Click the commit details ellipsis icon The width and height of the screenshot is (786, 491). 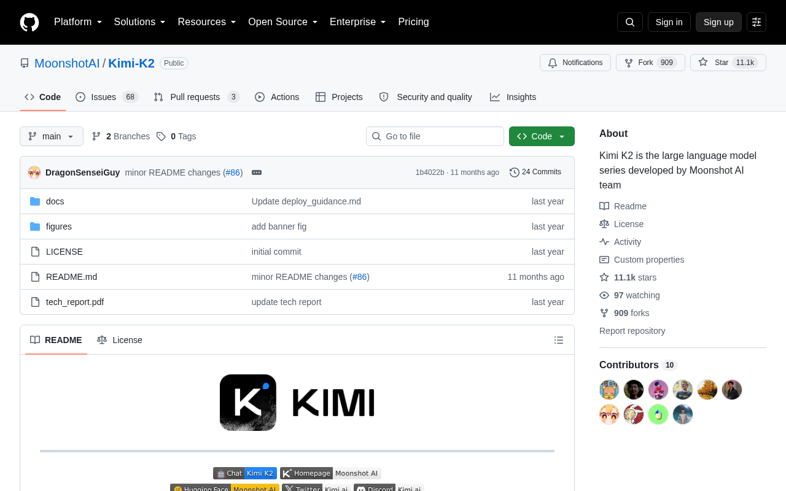click(x=257, y=172)
